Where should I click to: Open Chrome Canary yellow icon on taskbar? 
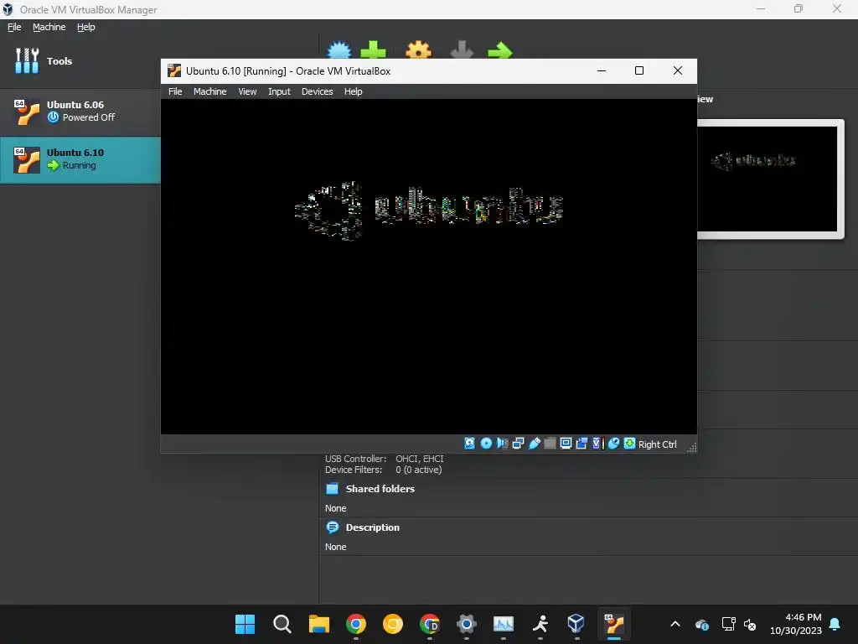tap(392, 624)
